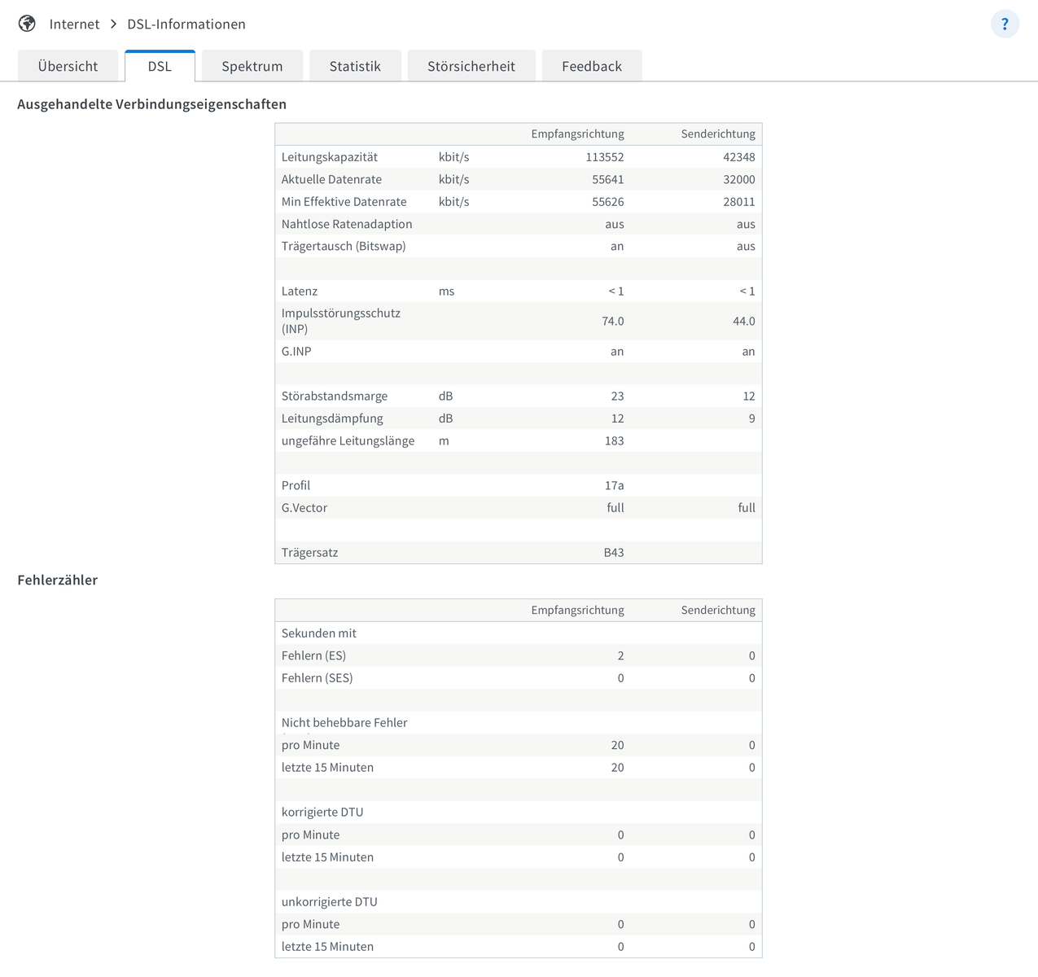Select the DSL tab
Screen dimensions: 1038x977
(x=160, y=67)
